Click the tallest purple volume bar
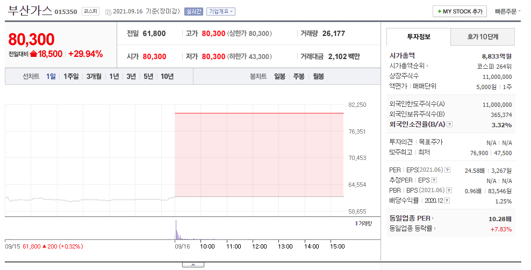Image resolution: width=531 pixels, height=270 pixels. (x=176, y=230)
